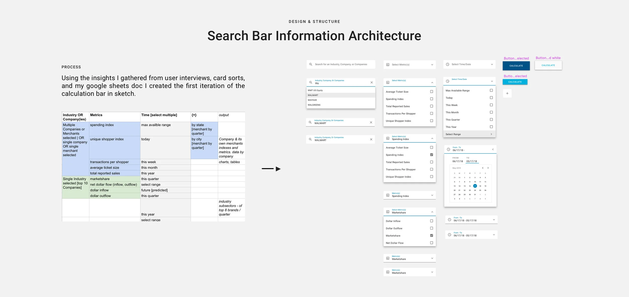The image size is (629, 297).
Task: Click the 'Search for an Industry, Company' field
Action: tap(341, 64)
